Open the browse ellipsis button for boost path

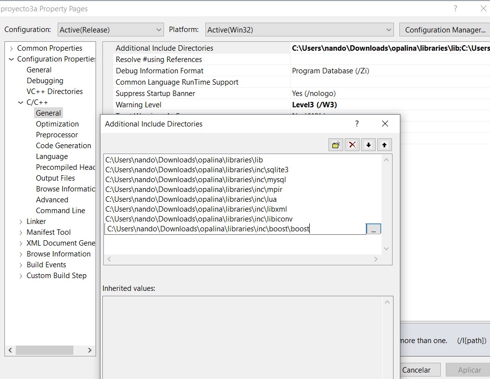pos(373,229)
